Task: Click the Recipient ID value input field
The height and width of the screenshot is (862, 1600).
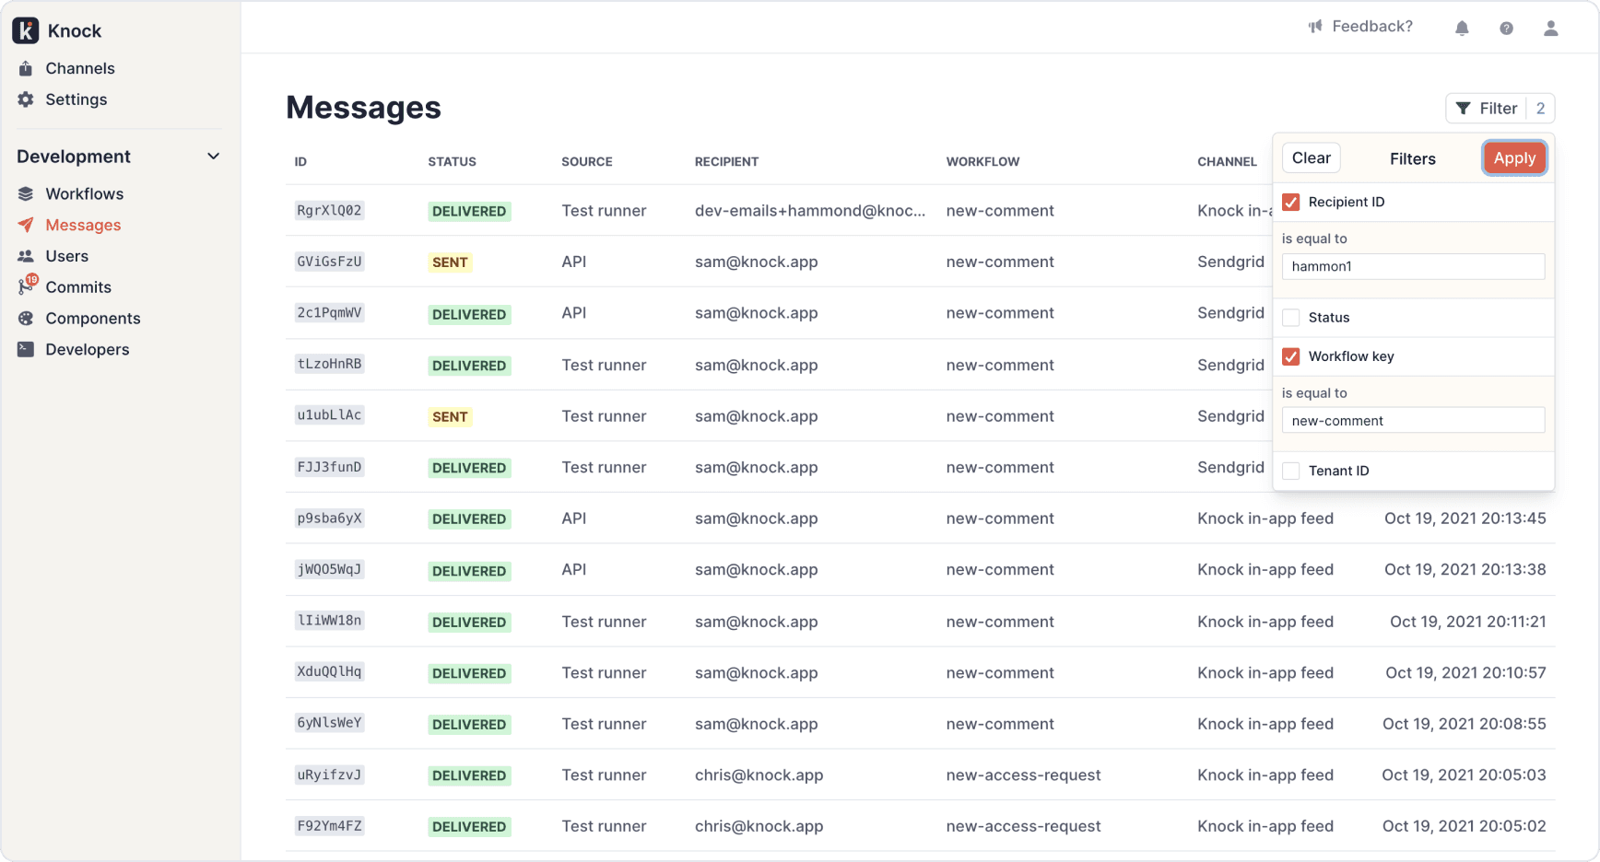Action: (x=1412, y=267)
